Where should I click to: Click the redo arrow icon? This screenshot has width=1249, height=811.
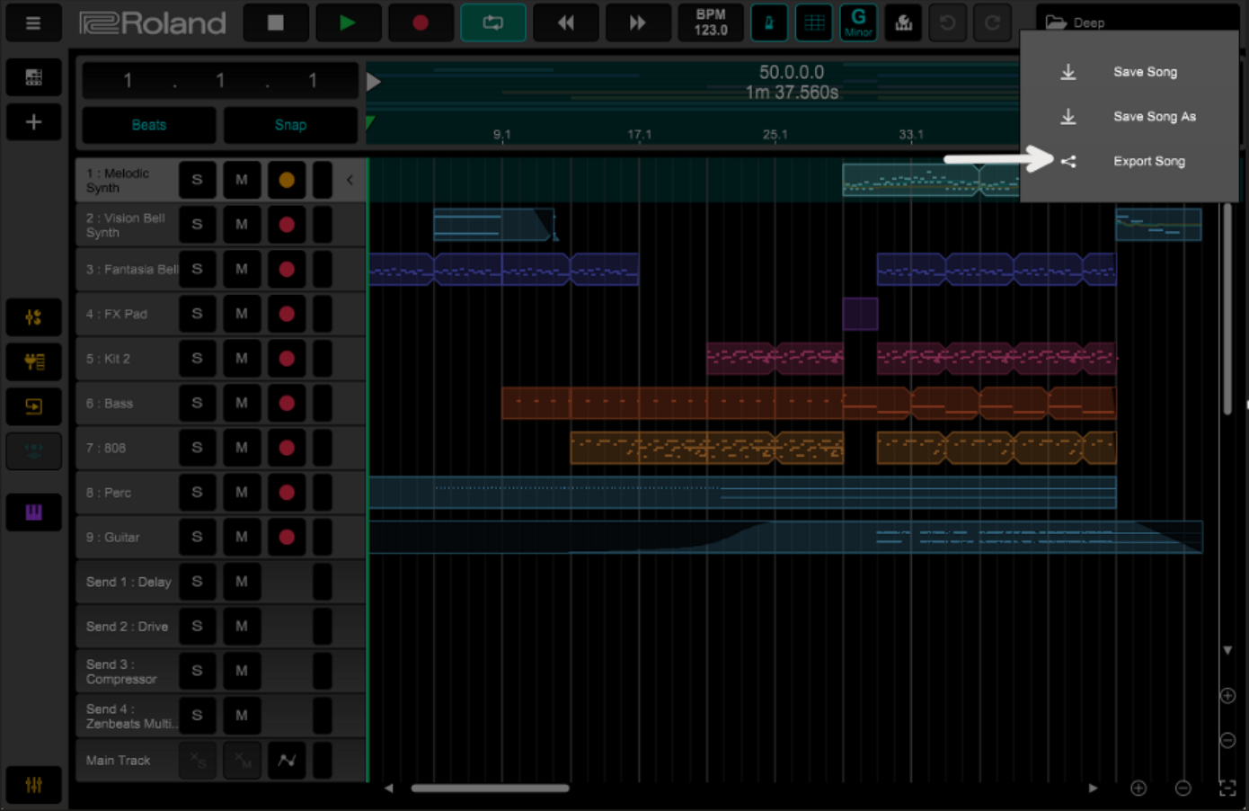(x=992, y=22)
